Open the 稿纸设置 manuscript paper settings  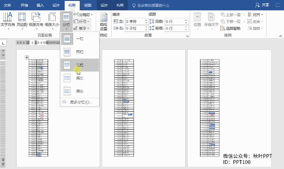click(104, 22)
